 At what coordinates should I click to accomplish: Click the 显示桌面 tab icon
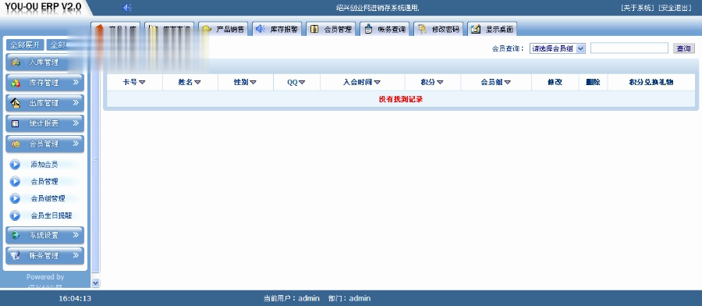click(476, 29)
